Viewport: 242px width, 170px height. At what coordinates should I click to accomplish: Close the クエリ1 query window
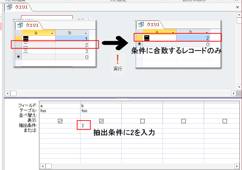point(237,7)
